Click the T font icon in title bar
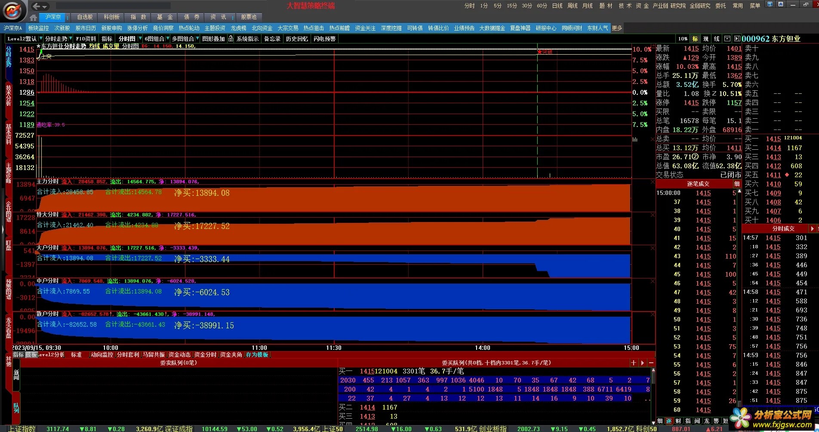The height and width of the screenshot is (432, 819). [770, 4]
